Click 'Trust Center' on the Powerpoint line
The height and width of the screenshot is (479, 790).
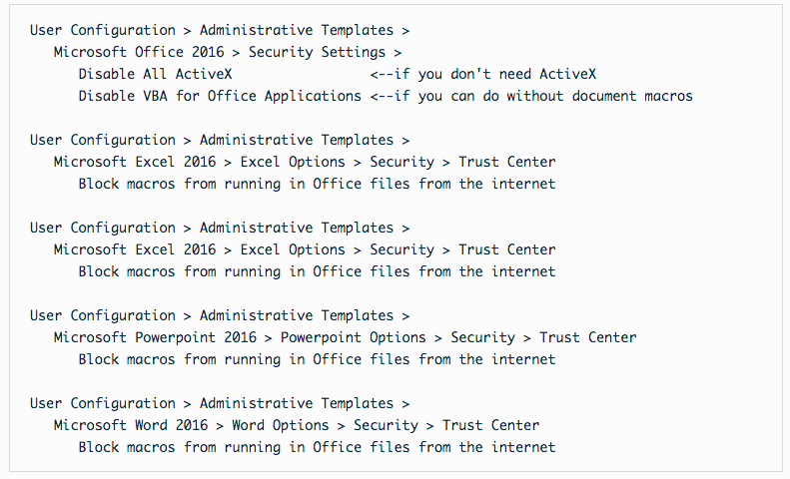click(x=587, y=337)
